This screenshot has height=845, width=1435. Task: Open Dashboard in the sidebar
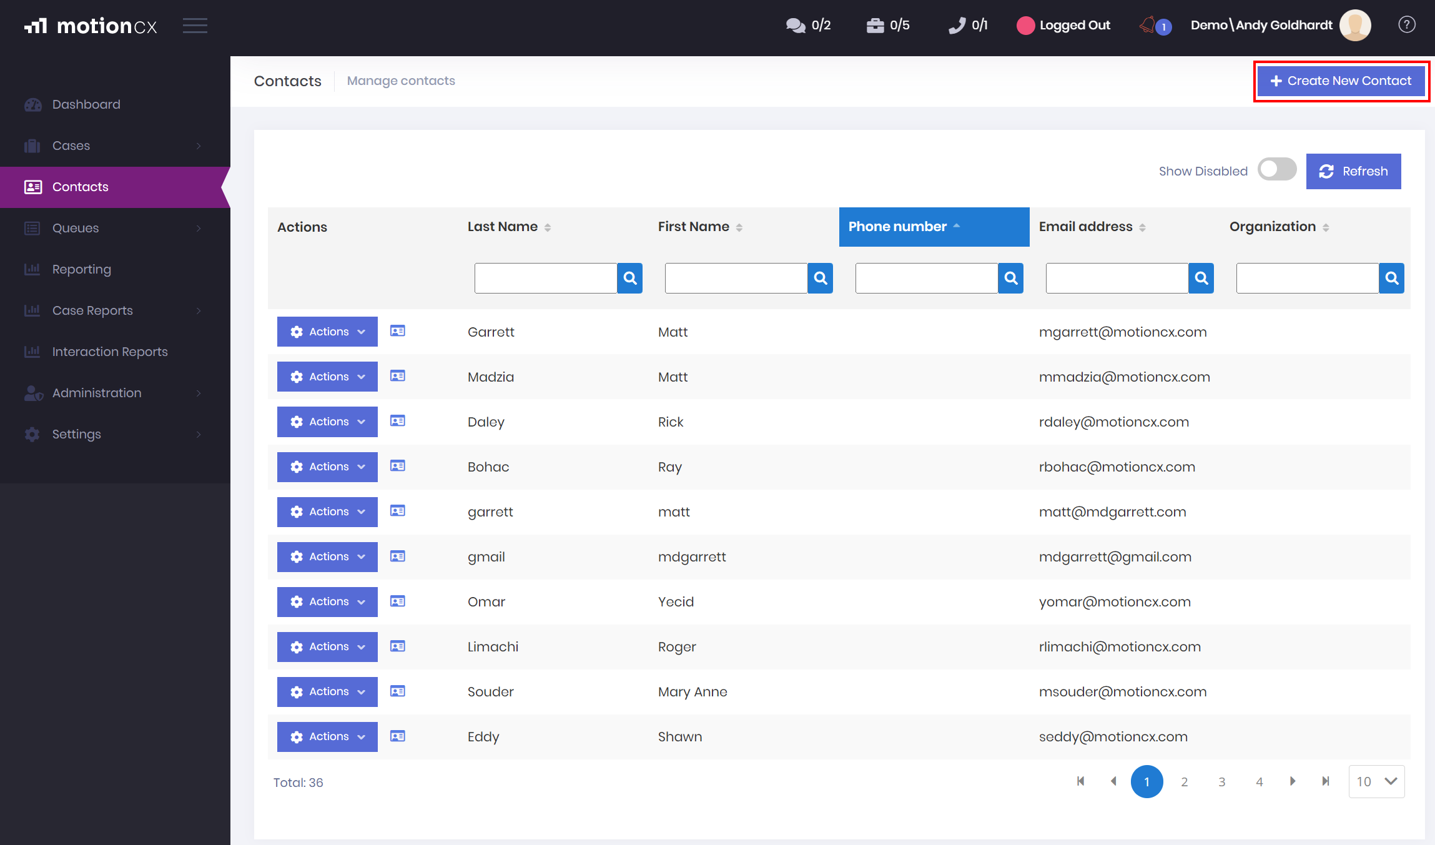tap(115, 104)
